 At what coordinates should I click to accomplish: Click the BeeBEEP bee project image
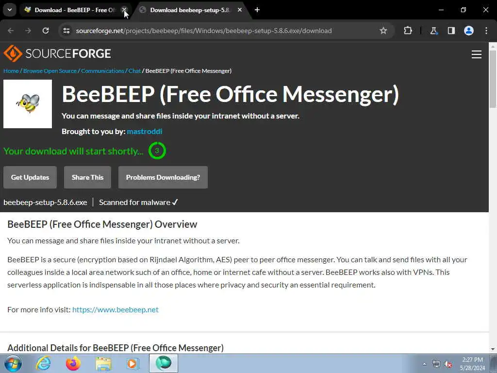28,104
